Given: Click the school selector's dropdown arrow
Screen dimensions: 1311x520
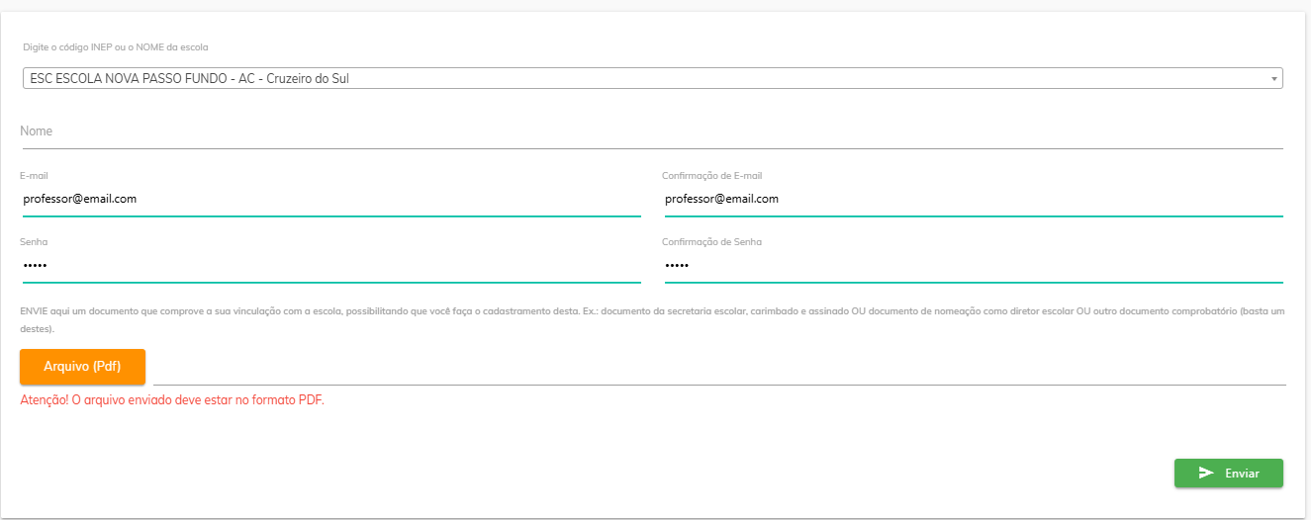Looking at the screenshot, I should pyautogui.click(x=1273, y=79).
